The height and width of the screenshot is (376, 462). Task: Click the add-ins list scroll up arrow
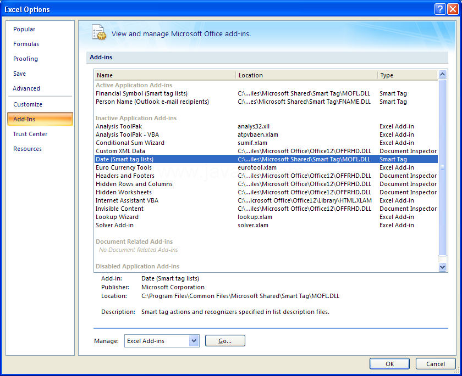442,75
